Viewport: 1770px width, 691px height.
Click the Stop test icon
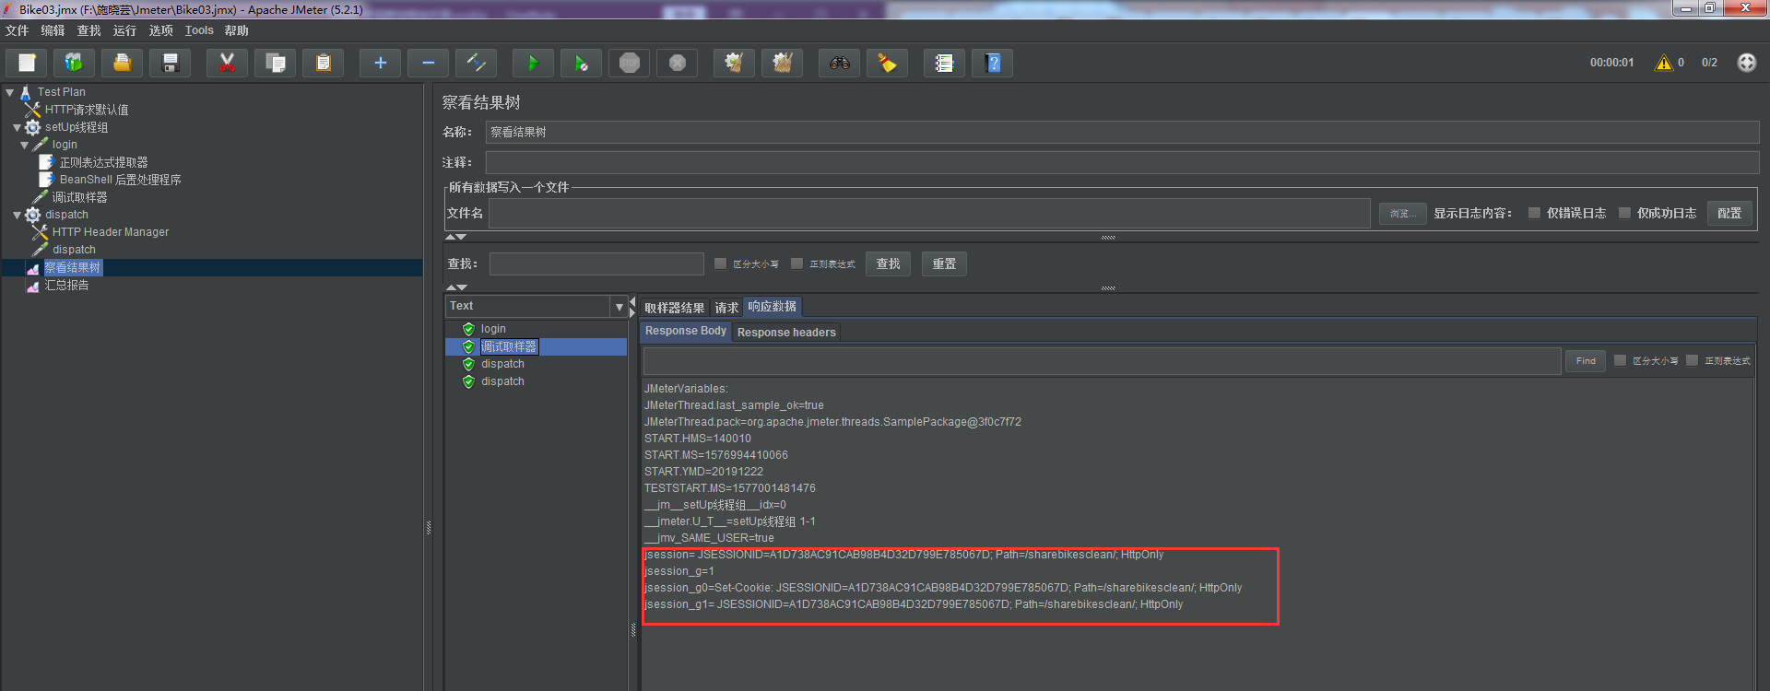(x=629, y=63)
